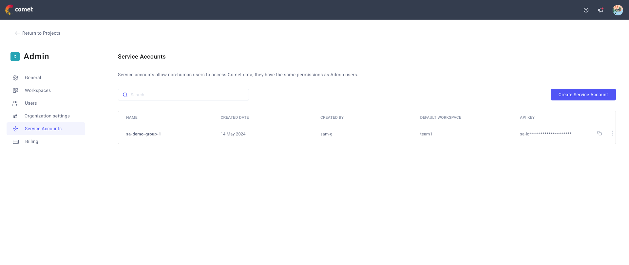Focus the service accounts Search field

coord(187,95)
